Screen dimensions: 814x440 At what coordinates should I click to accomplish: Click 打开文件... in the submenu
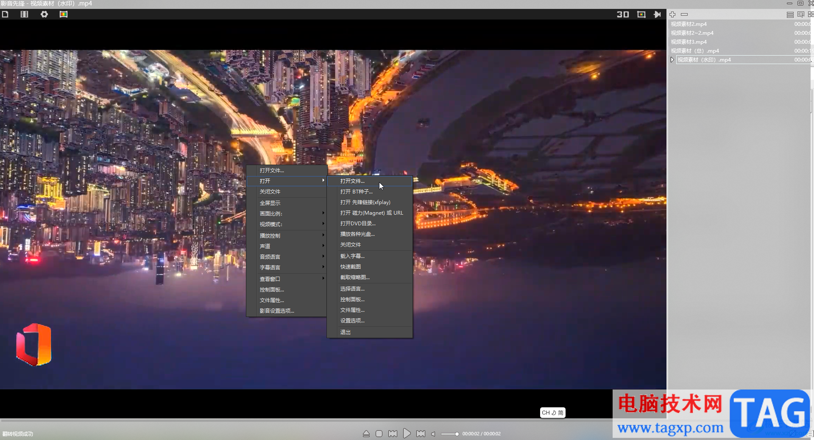[x=370, y=181]
